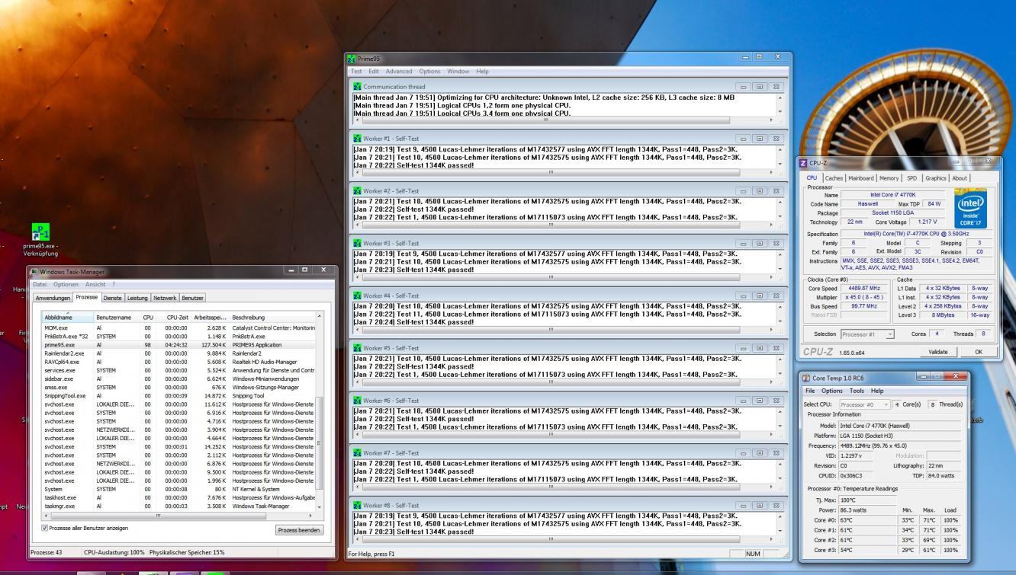This screenshot has width=1016, height=575.
Task: Click the Intel Core i7 logo in CPU-Z
Action: (x=971, y=209)
